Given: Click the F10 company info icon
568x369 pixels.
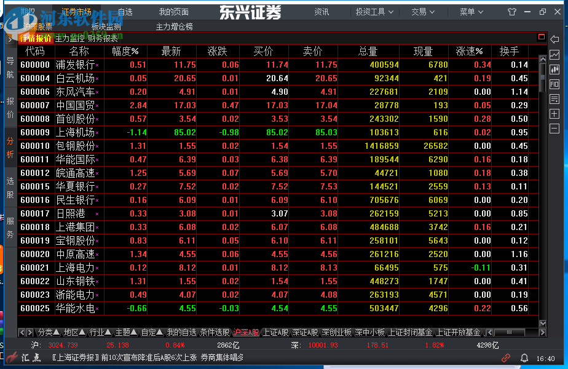Looking at the screenshot, I should (x=554, y=84).
